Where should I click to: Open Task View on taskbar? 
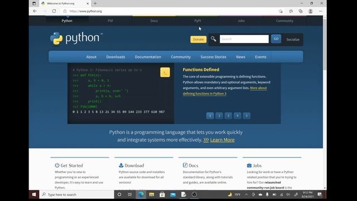130,194
